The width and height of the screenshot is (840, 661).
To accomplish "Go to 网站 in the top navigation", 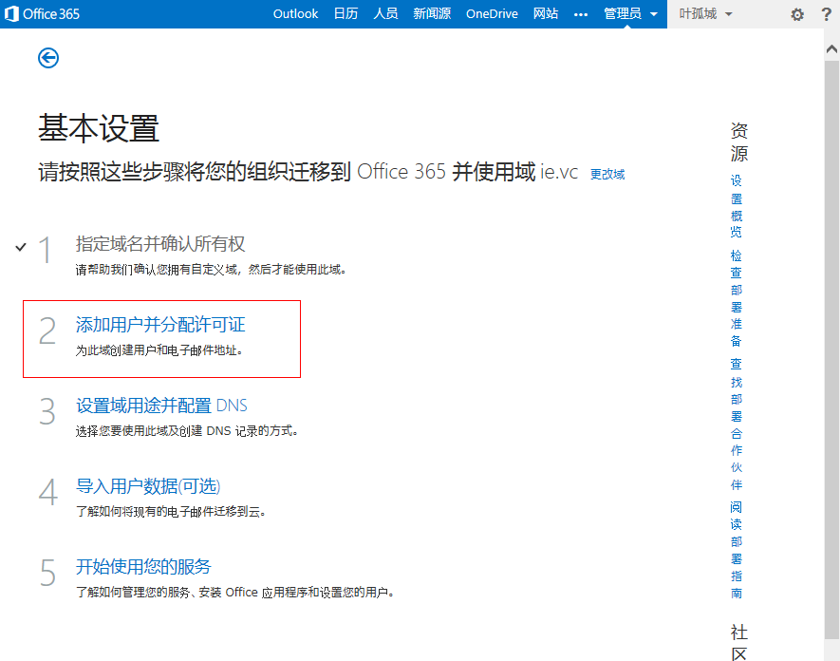I will (546, 14).
